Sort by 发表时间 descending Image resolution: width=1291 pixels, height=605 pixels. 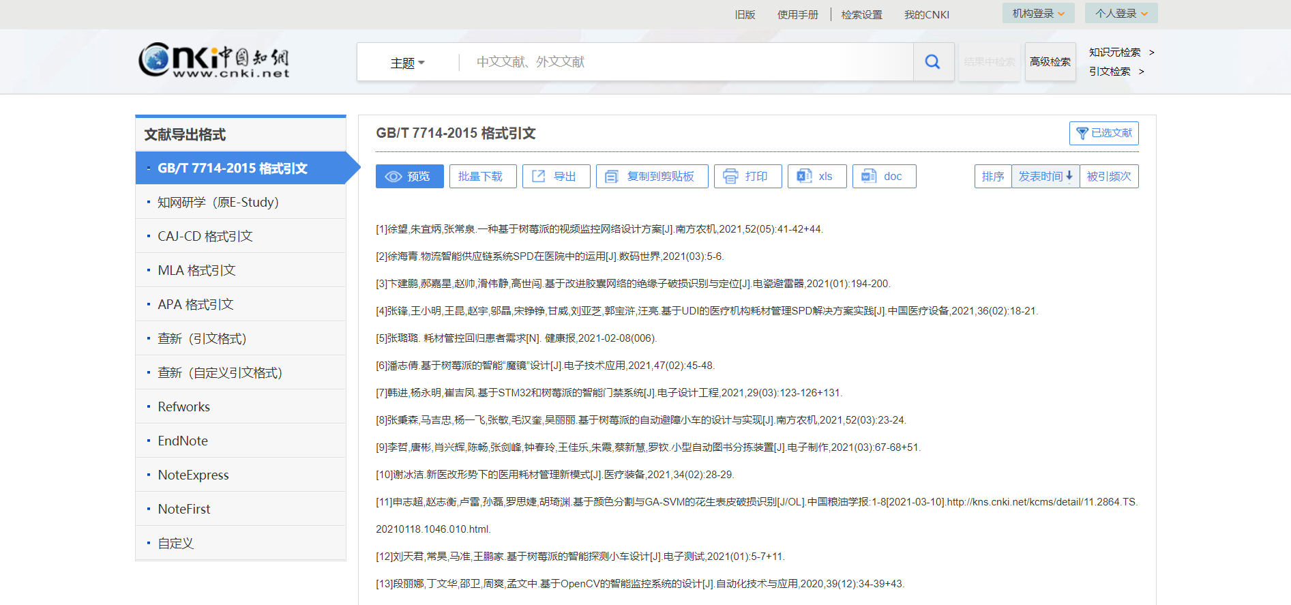tap(1045, 176)
